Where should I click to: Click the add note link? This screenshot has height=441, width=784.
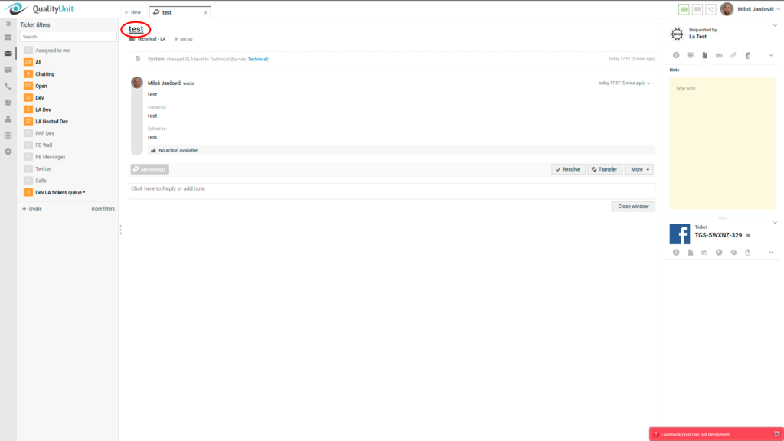click(x=194, y=188)
